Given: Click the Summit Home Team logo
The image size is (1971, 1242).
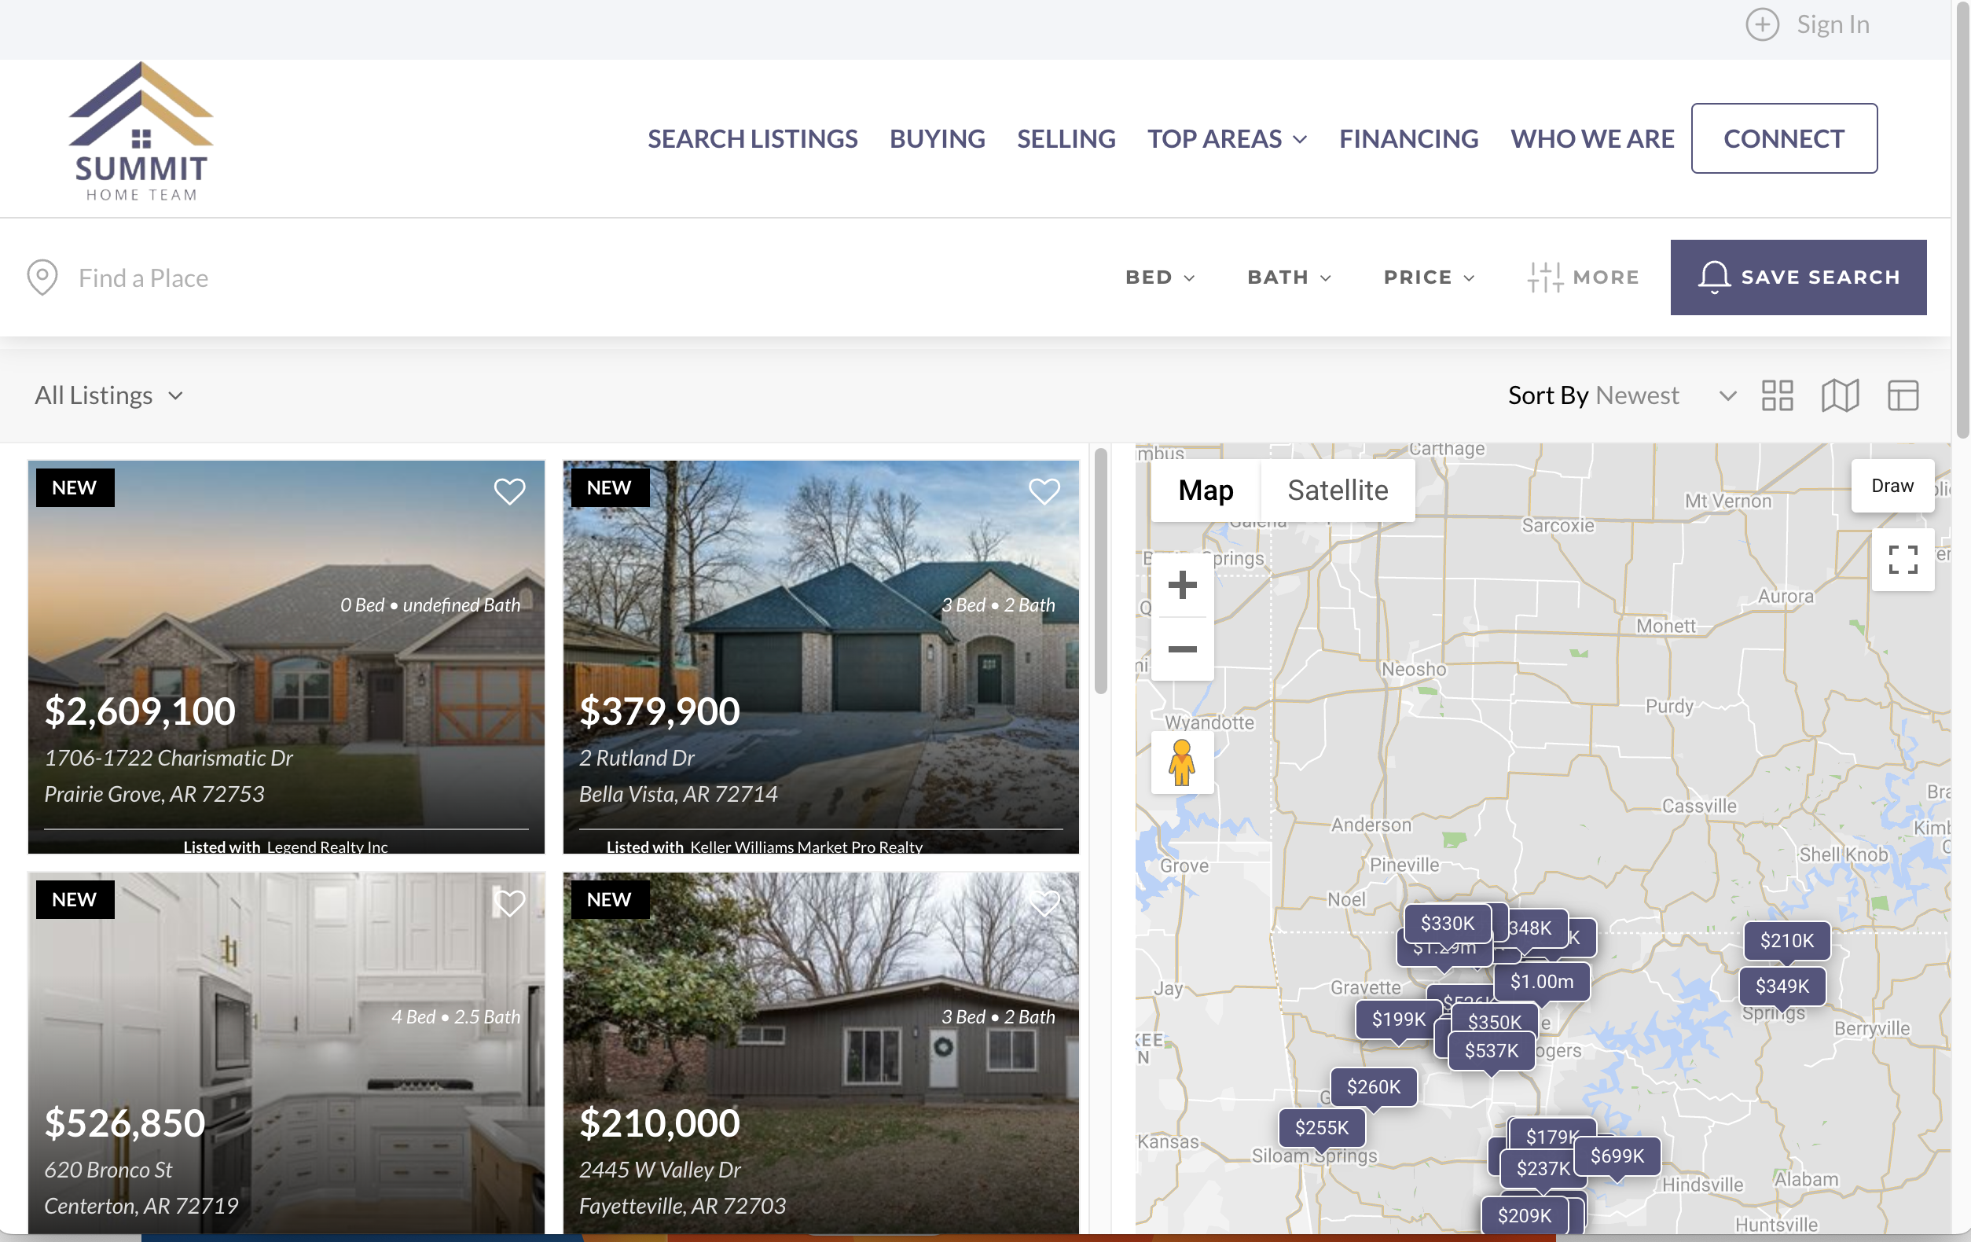Looking at the screenshot, I should coord(141,132).
